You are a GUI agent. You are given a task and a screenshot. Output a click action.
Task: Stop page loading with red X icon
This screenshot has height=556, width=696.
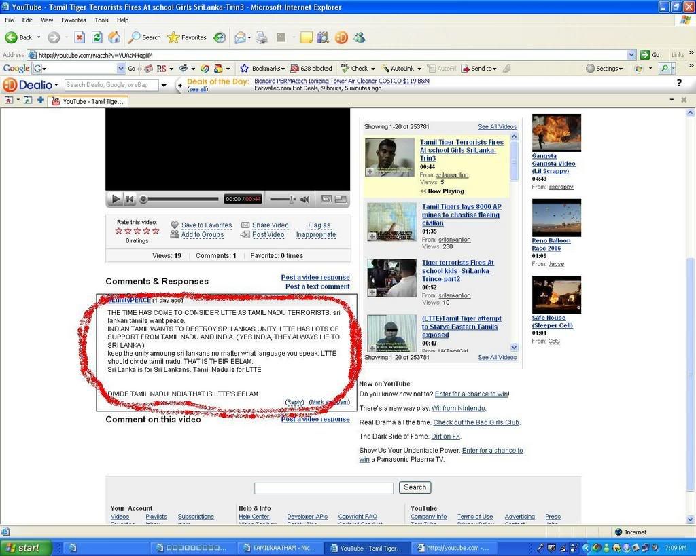pos(80,37)
